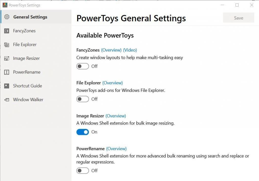This screenshot has width=259, height=181.
Task: Enable the FancyZones toggle
Action: pos(82,66)
